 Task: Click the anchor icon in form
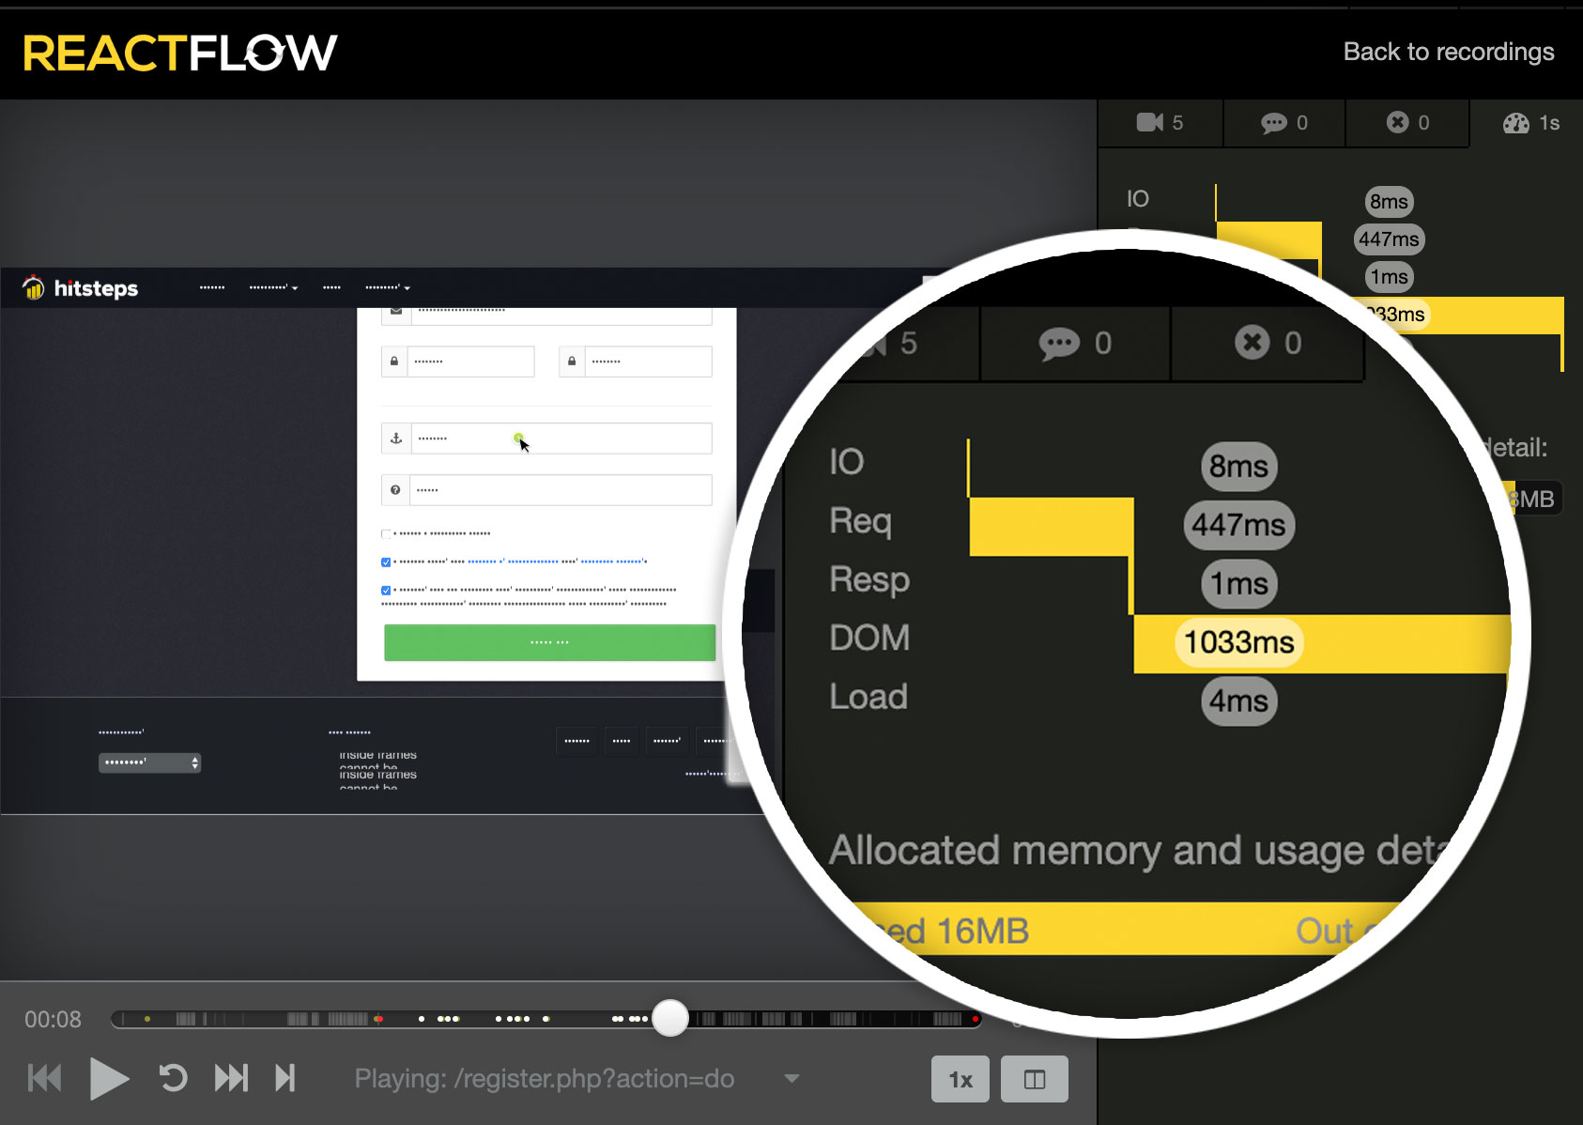(x=395, y=439)
